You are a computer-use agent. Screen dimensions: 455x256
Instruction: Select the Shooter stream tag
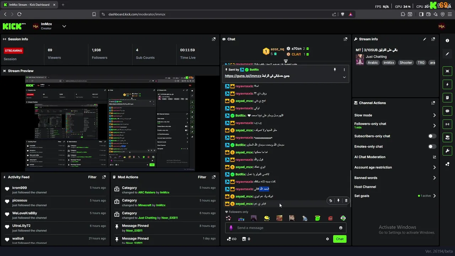click(x=406, y=63)
